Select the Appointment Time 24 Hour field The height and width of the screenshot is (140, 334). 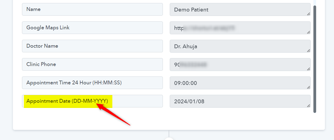[92, 83]
